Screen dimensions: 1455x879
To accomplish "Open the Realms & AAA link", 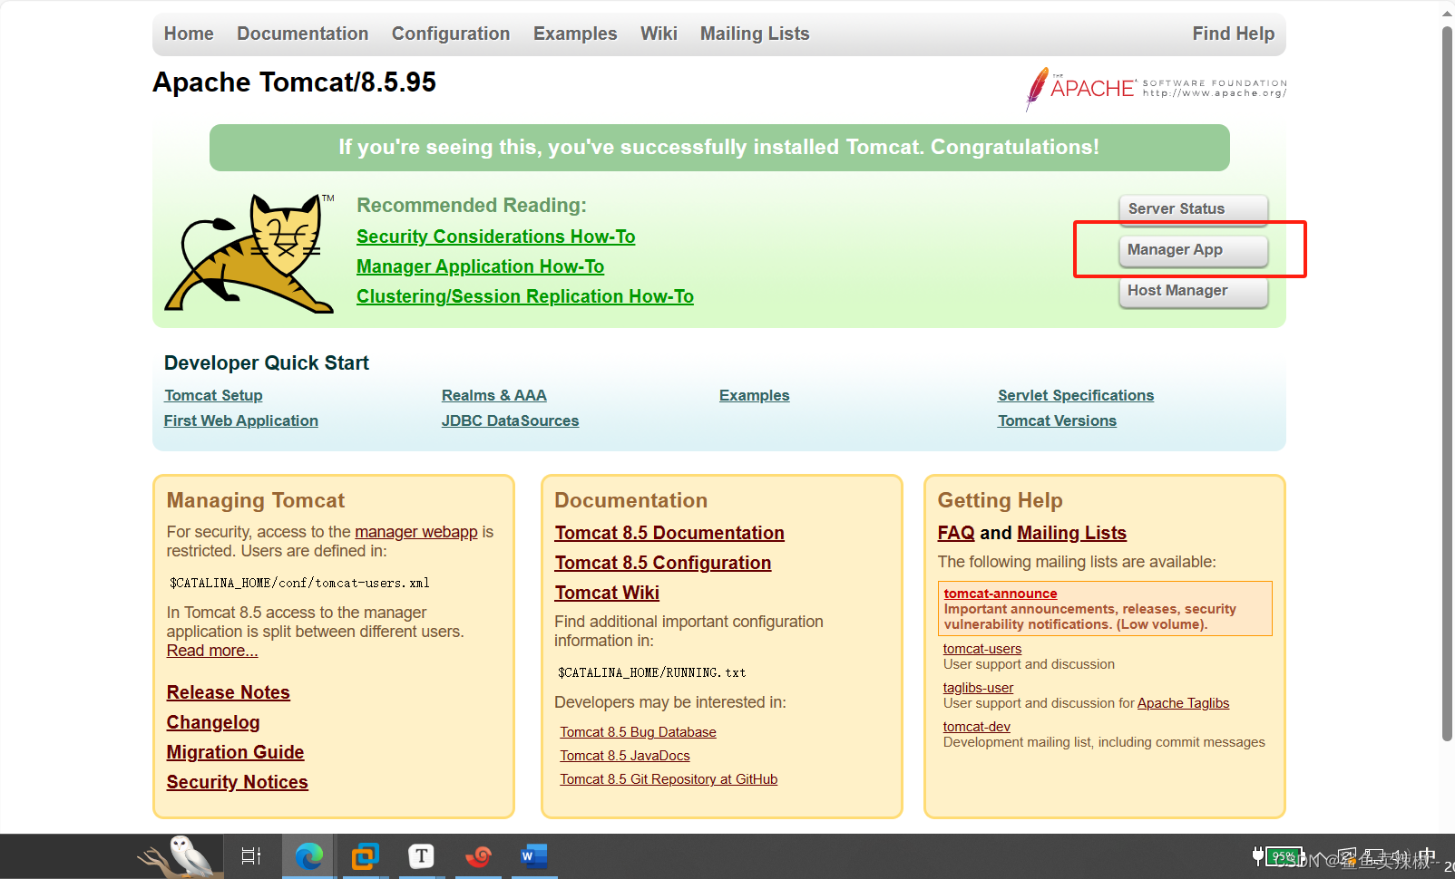I will click(x=494, y=395).
